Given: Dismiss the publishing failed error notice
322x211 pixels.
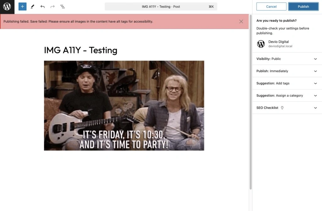Looking at the screenshot, I should tap(241, 22).
